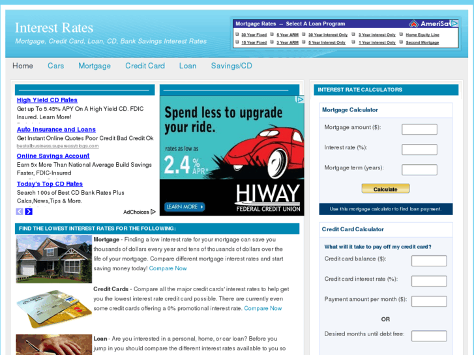Image resolution: width=474 pixels, height=355 pixels.
Task: Select the 30 Year Interest Only checkbox
Action: tap(304, 34)
